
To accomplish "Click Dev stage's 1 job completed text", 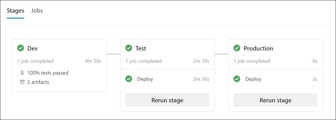I will point(35,61).
